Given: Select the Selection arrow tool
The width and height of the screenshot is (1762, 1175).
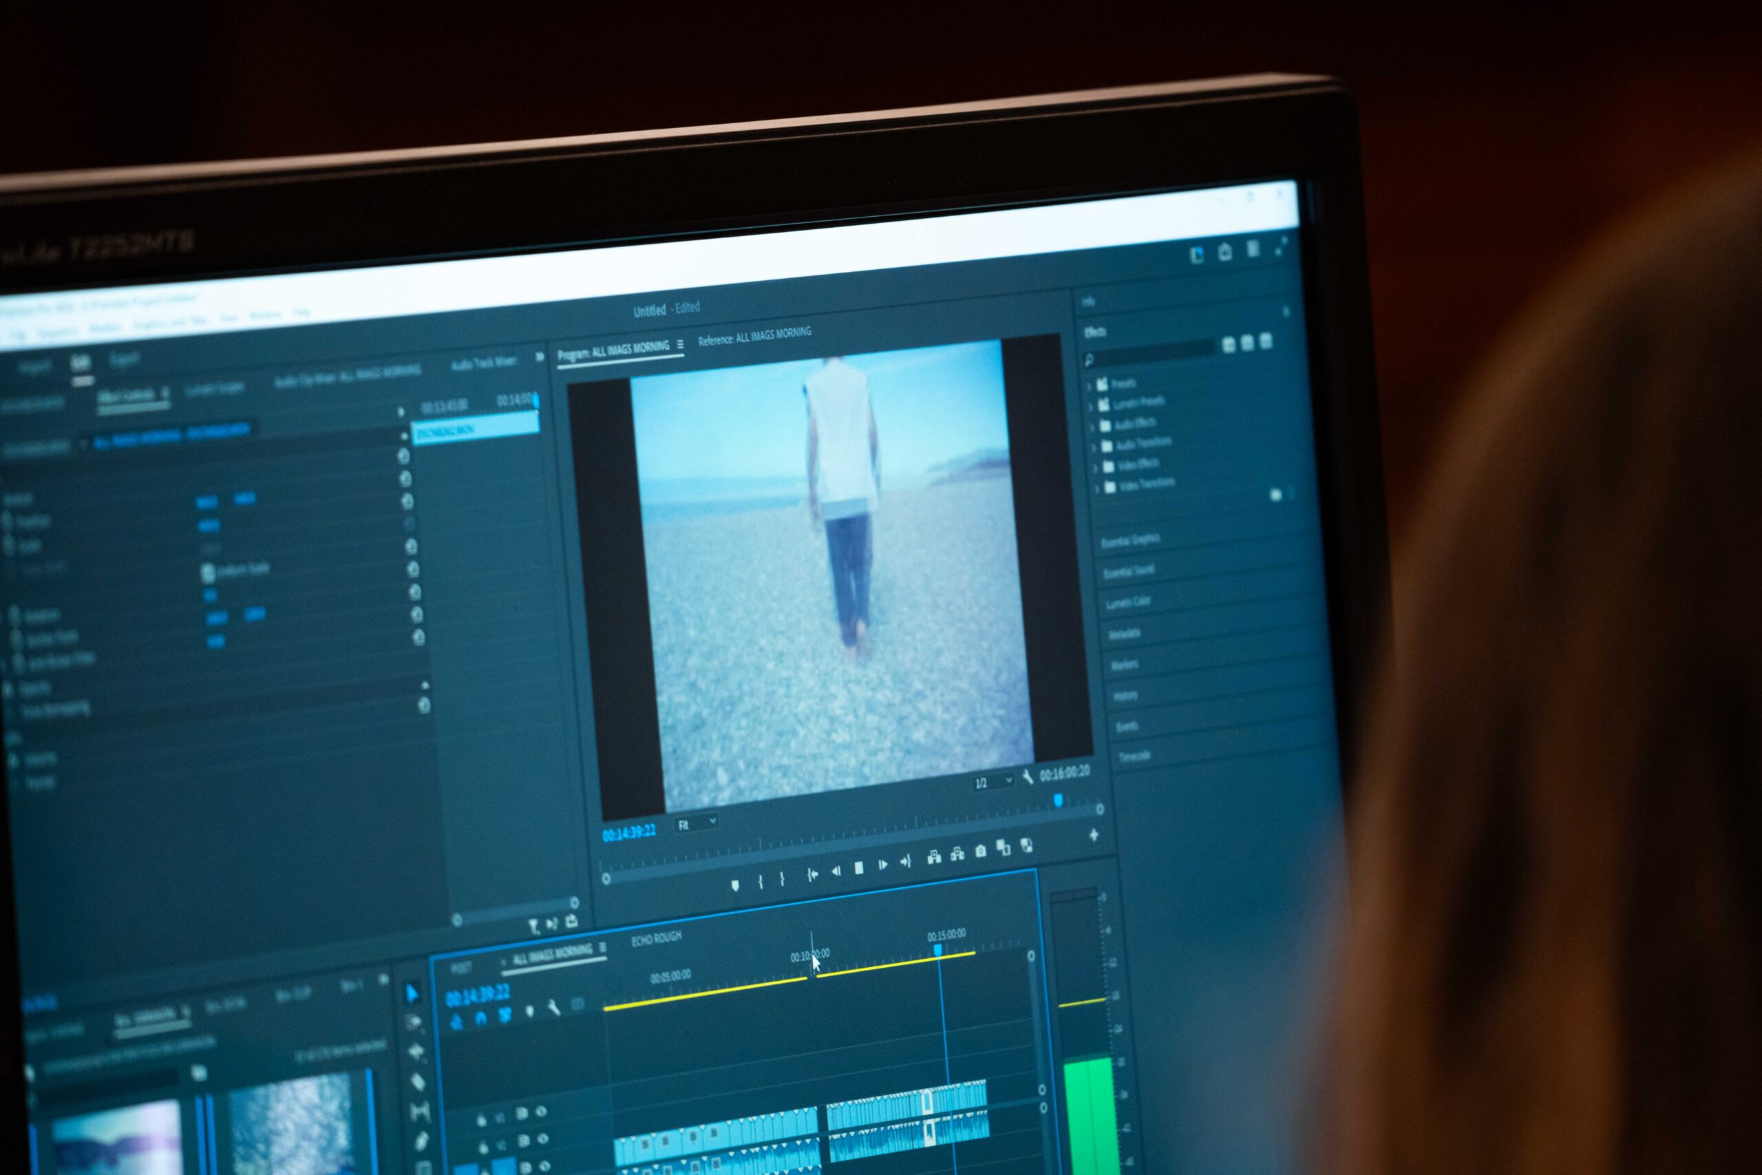Looking at the screenshot, I should coord(412,994).
